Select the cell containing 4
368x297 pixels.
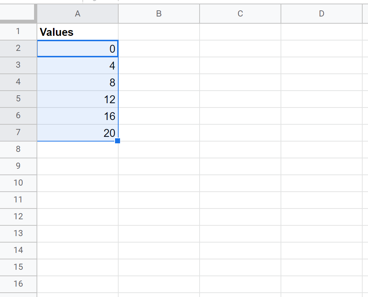point(77,66)
